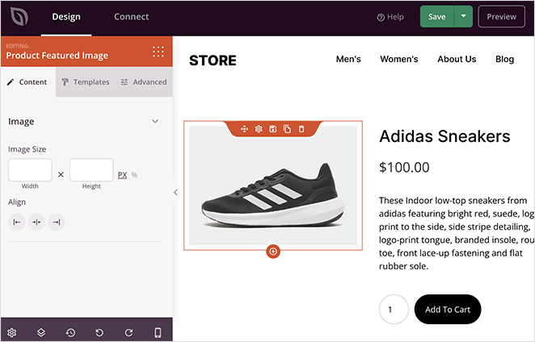The image size is (535, 342).
Task: Click the Help link text
Action: pyautogui.click(x=395, y=17)
